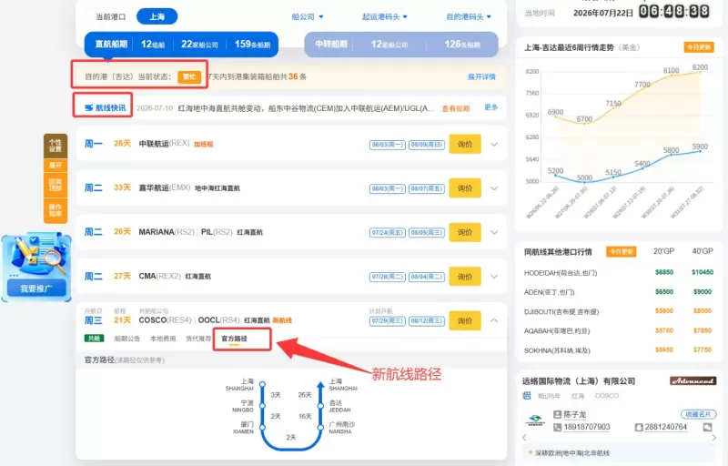Screen dimensions: 728x466
Task: Expand the 中联航运(REX) row chevron
Action: tap(494, 145)
